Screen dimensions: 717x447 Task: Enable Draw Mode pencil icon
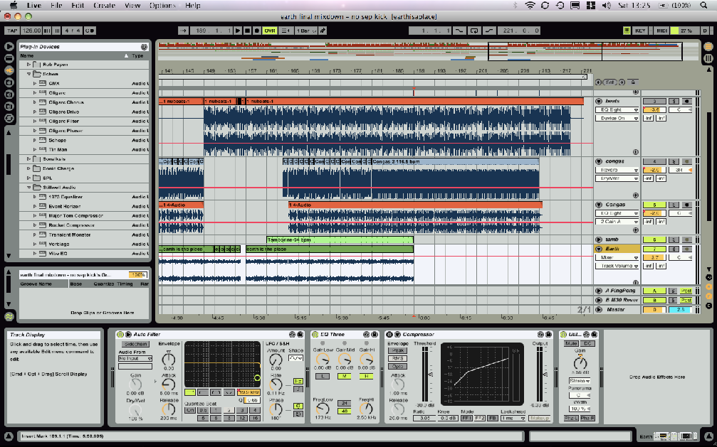[323, 31]
